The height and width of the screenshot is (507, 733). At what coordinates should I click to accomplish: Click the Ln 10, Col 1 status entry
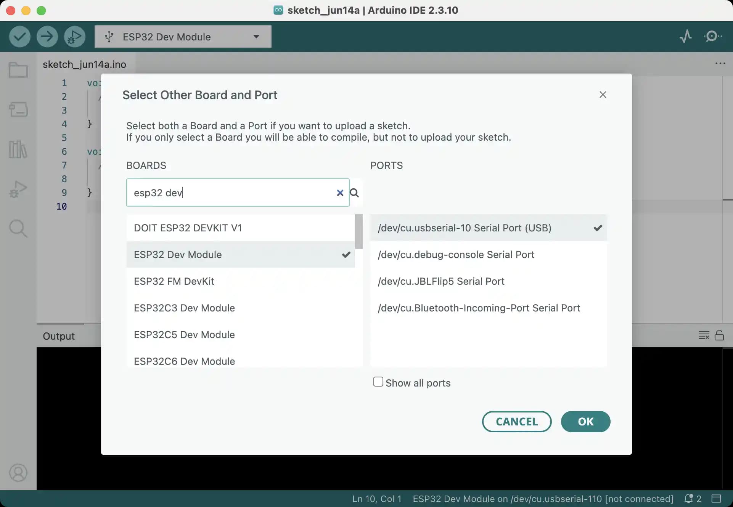(x=377, y=499)
